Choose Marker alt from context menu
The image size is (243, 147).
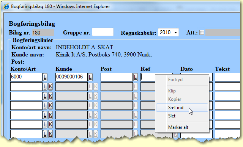point(182,127)
